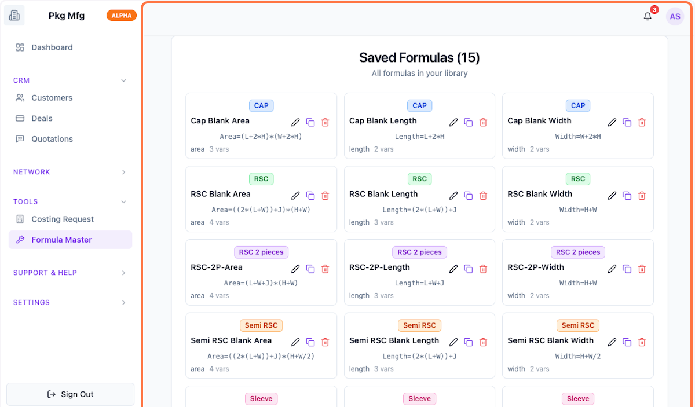Edit the Semi RSC Blank Length formula
The height and width of the screenshot is (407, 695).
click(453, 342)
